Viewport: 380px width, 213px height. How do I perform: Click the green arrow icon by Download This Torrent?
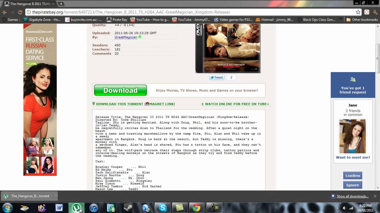[94, 104]
